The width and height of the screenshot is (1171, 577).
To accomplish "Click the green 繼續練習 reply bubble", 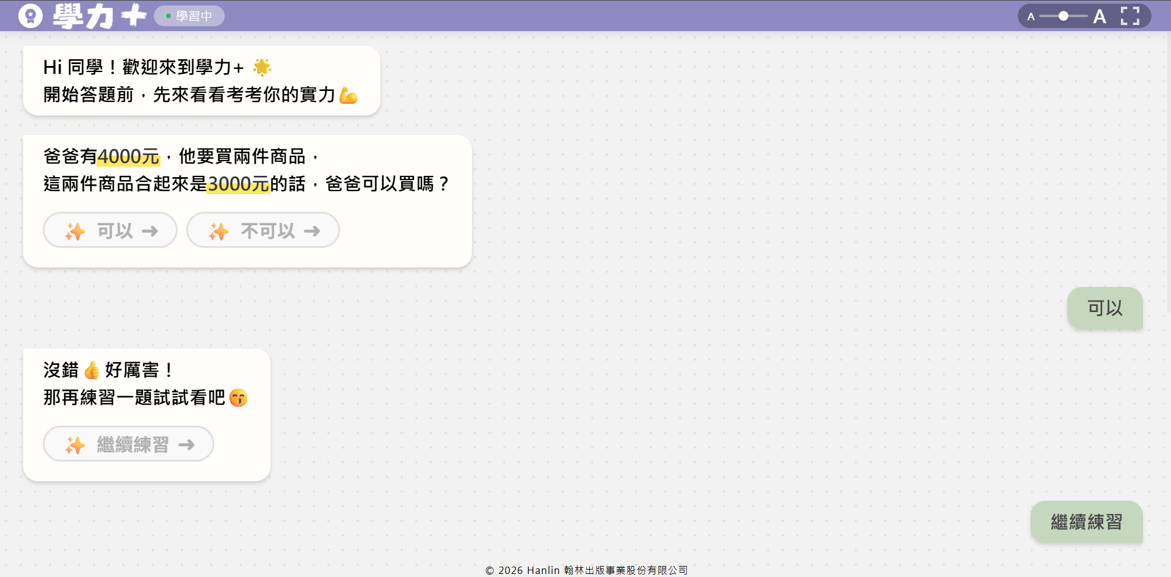I will [x=1086, y=522].
